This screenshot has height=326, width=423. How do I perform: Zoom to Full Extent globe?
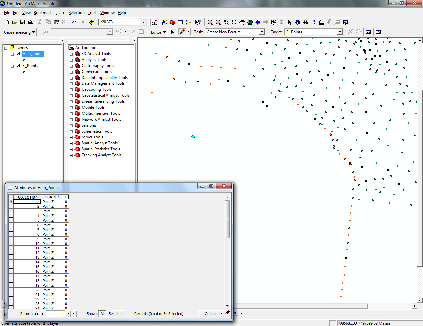250,22
